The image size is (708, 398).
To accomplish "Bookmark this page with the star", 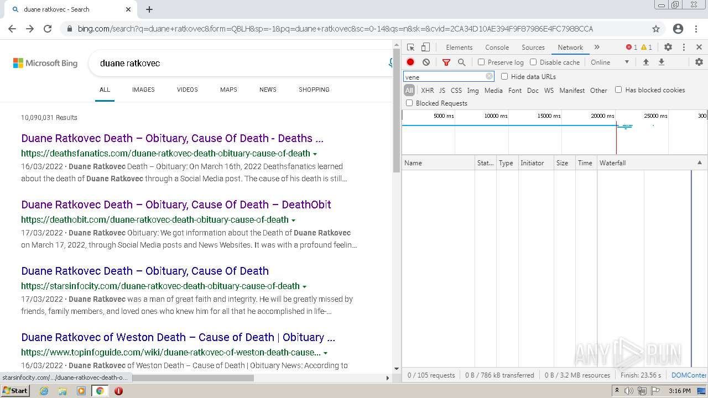I will click(656, 29).
